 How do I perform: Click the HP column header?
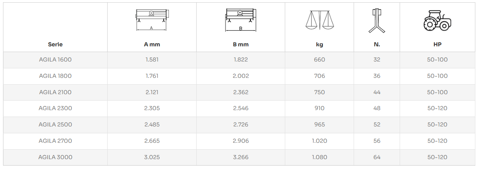coord(437,44)
